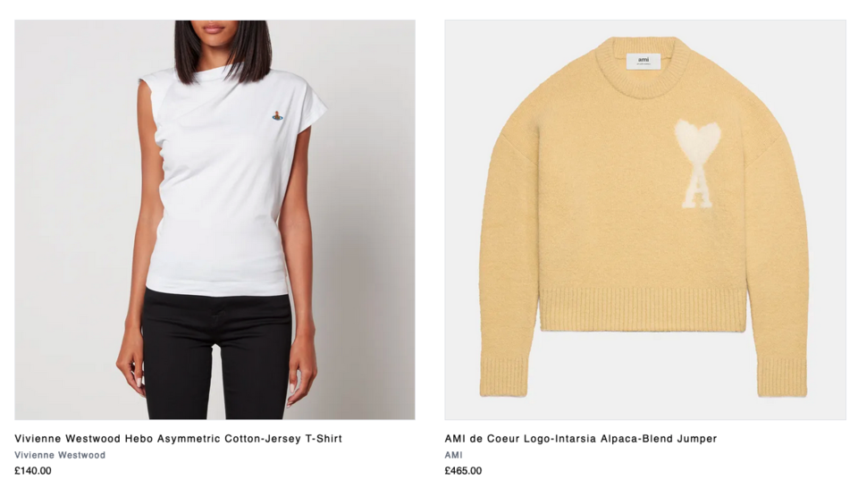
Task: Click the ami neck label inside the jumper collar
Action: 643,61
